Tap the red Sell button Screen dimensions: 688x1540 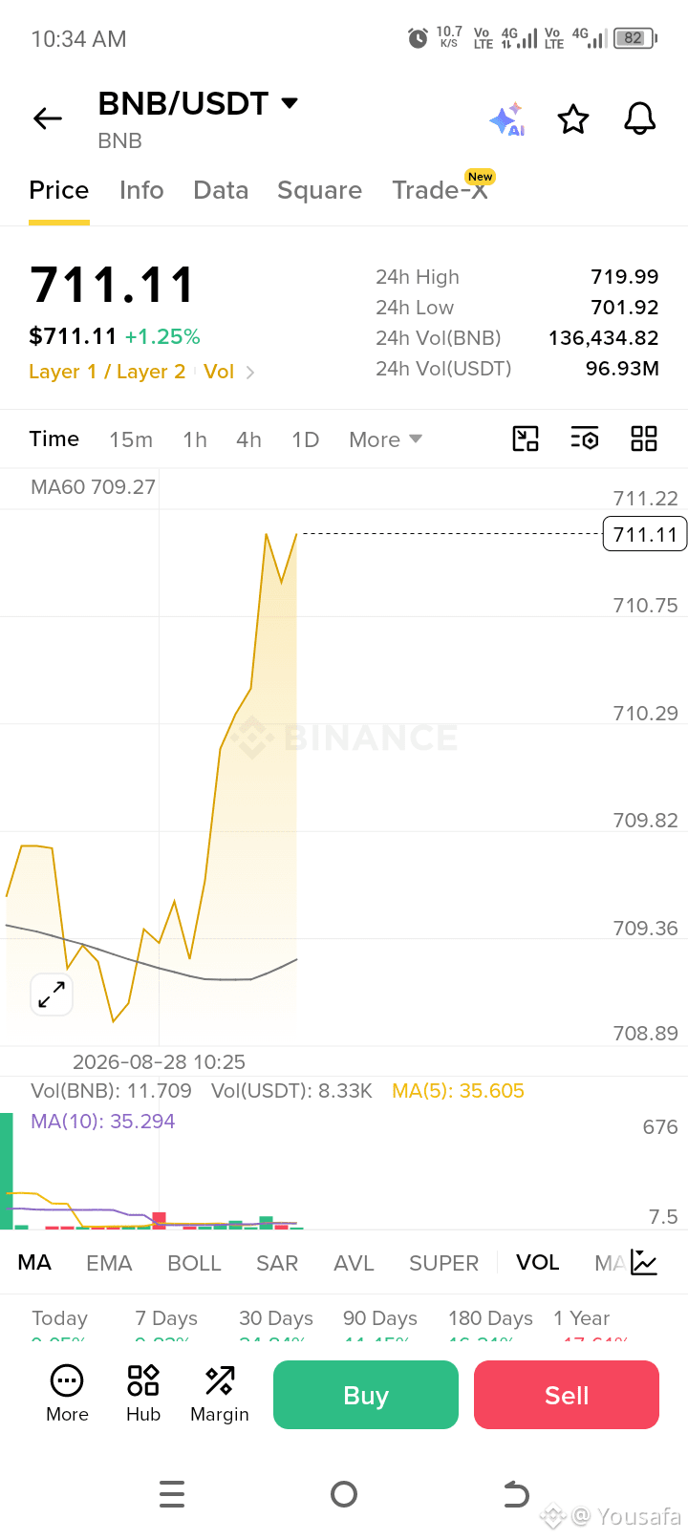(567, 1395)
